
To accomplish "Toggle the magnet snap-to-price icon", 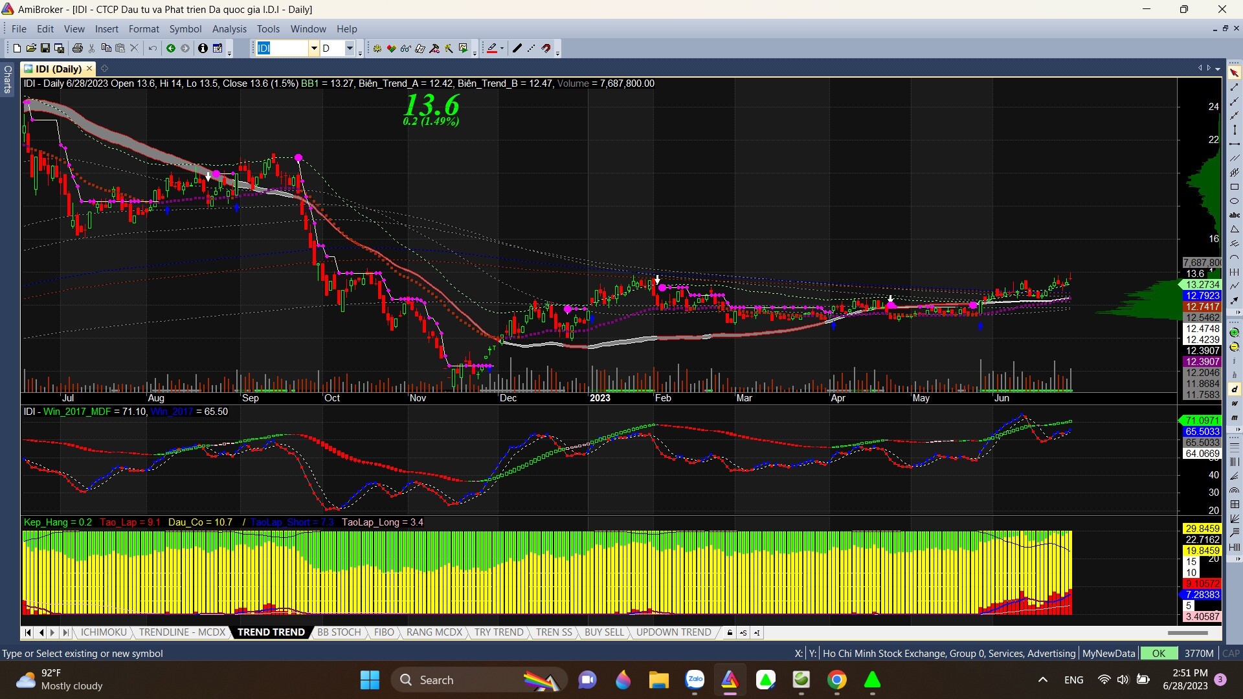I will [546, 48].
